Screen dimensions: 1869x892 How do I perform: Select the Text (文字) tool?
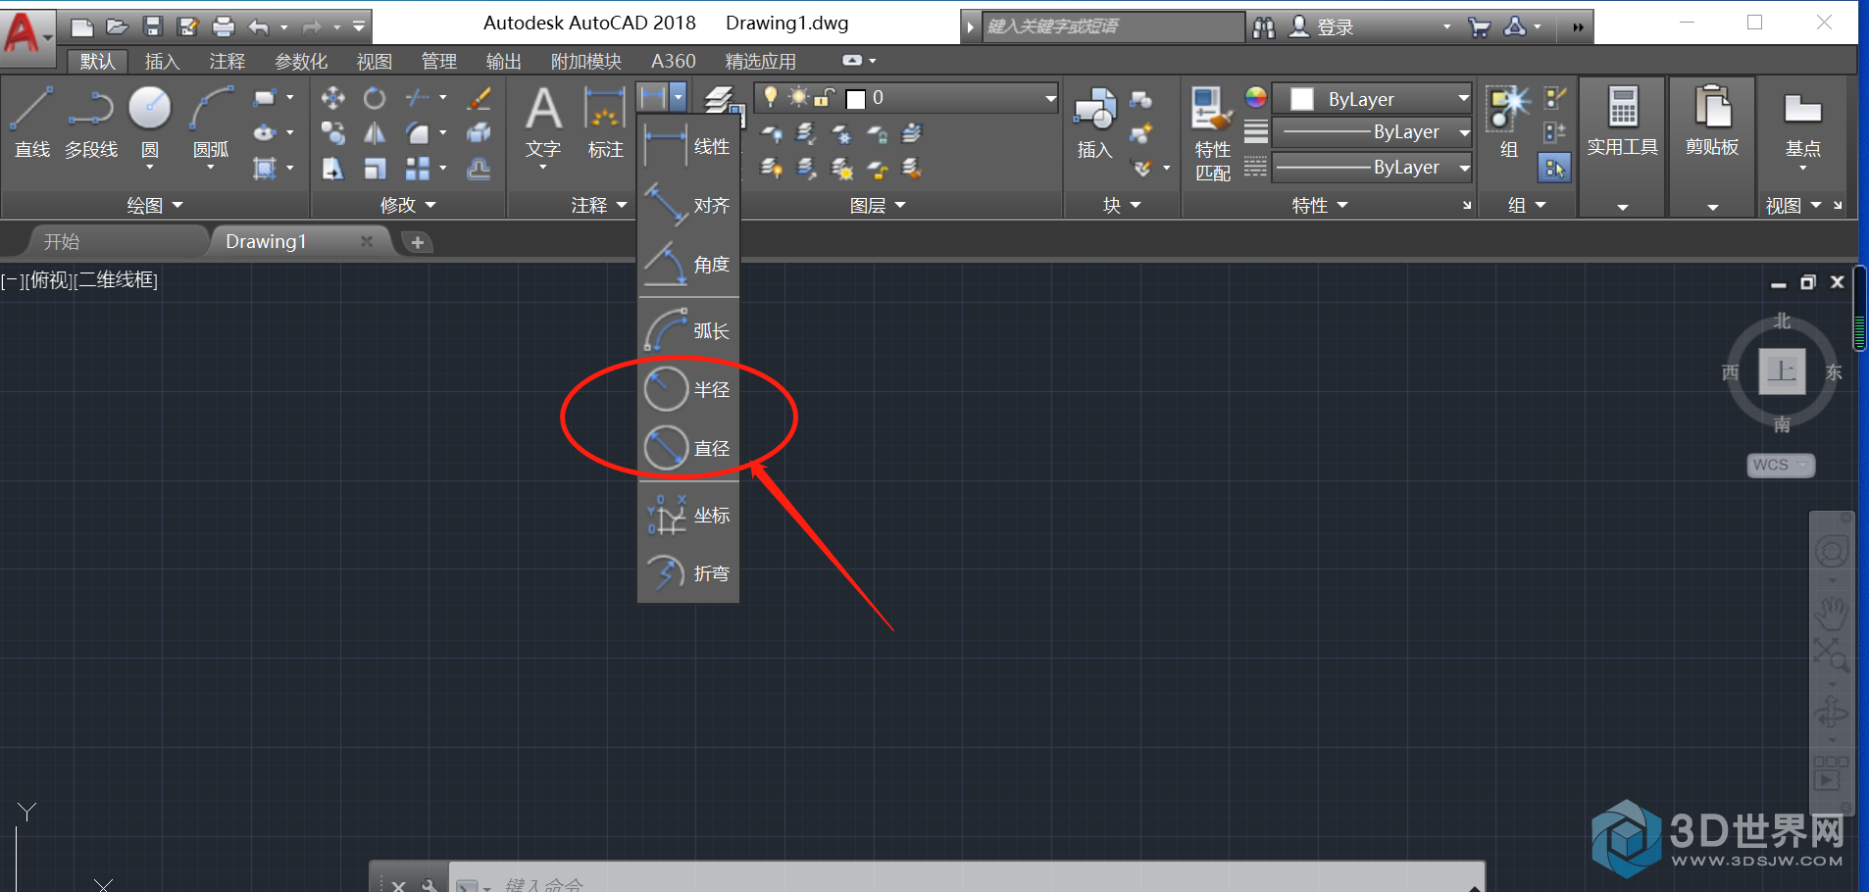point(543,123)
